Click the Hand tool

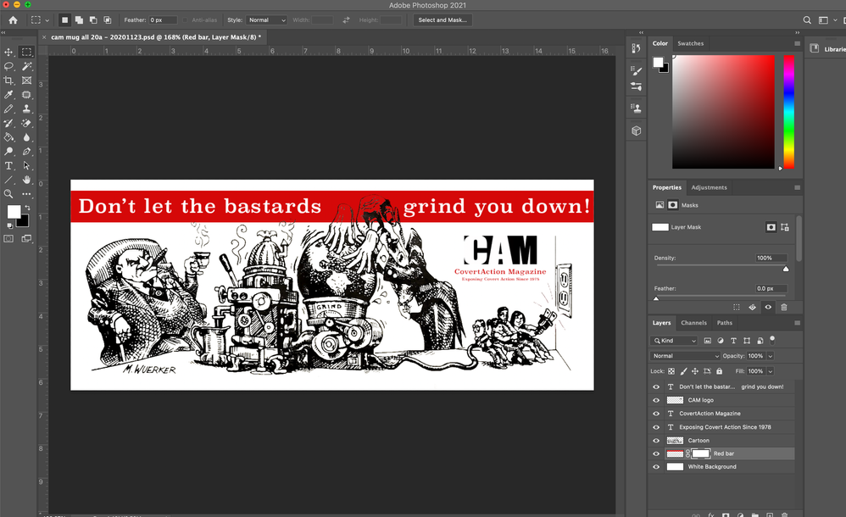click(x=27, y=180)
